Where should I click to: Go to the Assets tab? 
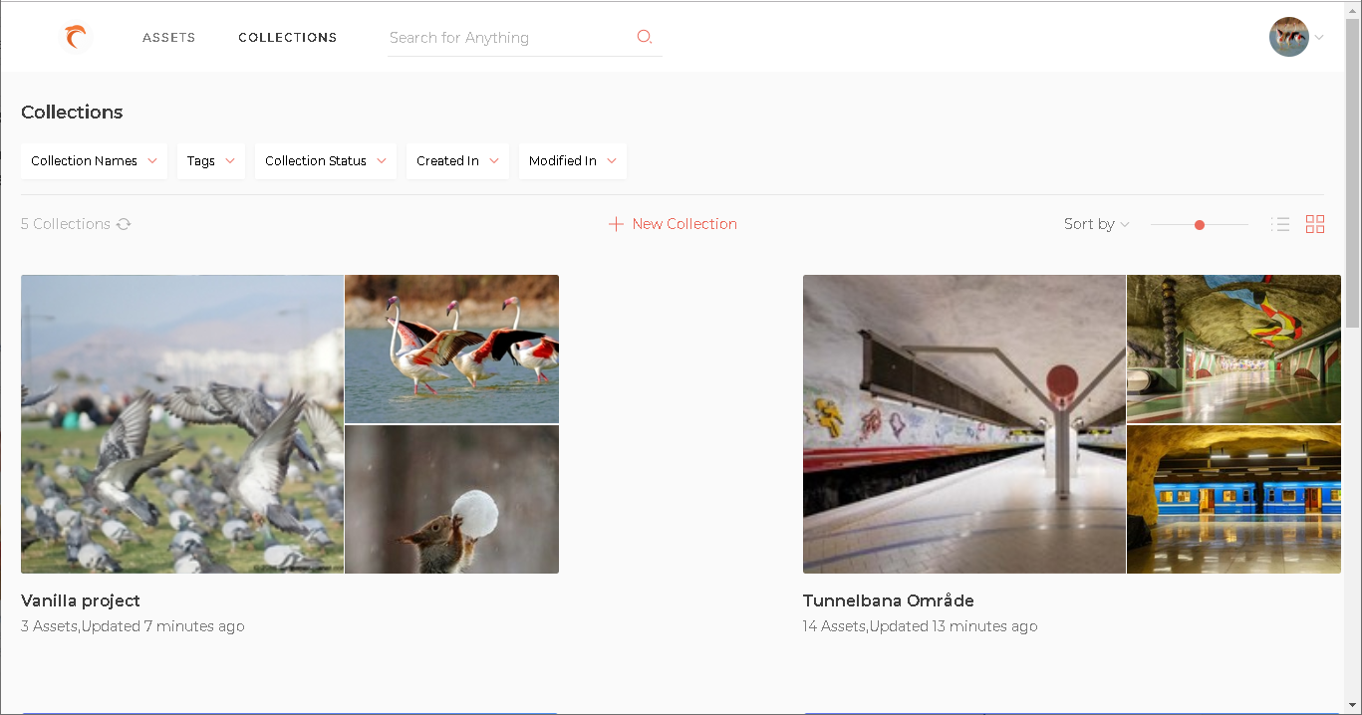coord(168,38)
